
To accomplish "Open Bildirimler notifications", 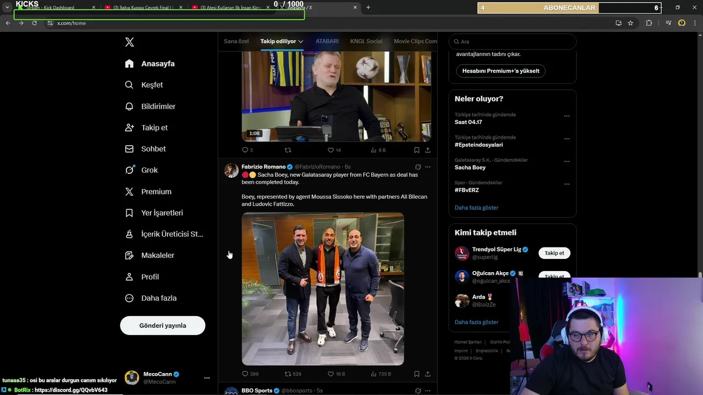I will (x=150, y=106).
